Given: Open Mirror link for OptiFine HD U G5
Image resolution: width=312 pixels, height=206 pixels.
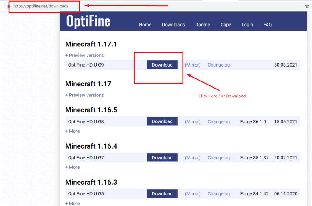Looking at the screenshot, I should coord(193,194).
